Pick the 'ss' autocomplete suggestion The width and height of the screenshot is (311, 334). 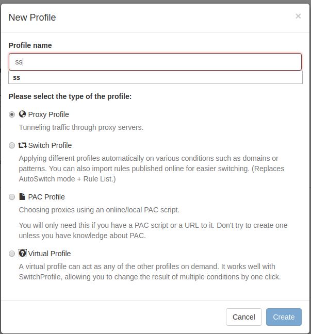pos(155,77)
